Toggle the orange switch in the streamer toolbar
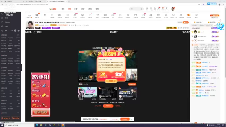Image resolution: width=226 pixels, height=127 pixels. 189,15
